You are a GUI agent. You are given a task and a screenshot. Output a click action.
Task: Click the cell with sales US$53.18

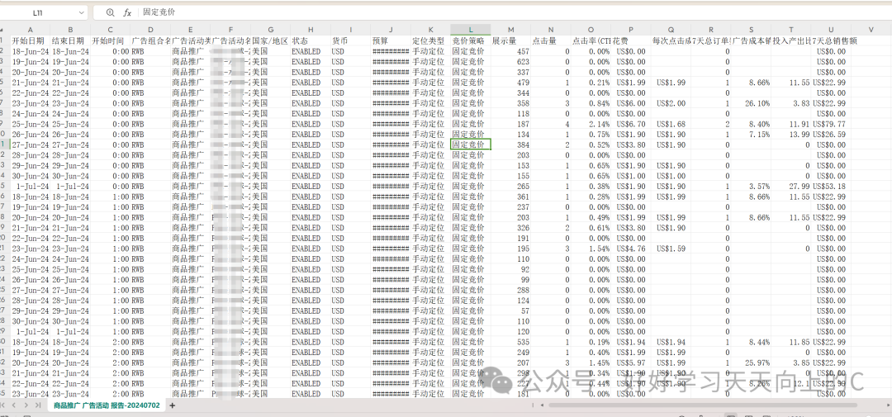831,186
